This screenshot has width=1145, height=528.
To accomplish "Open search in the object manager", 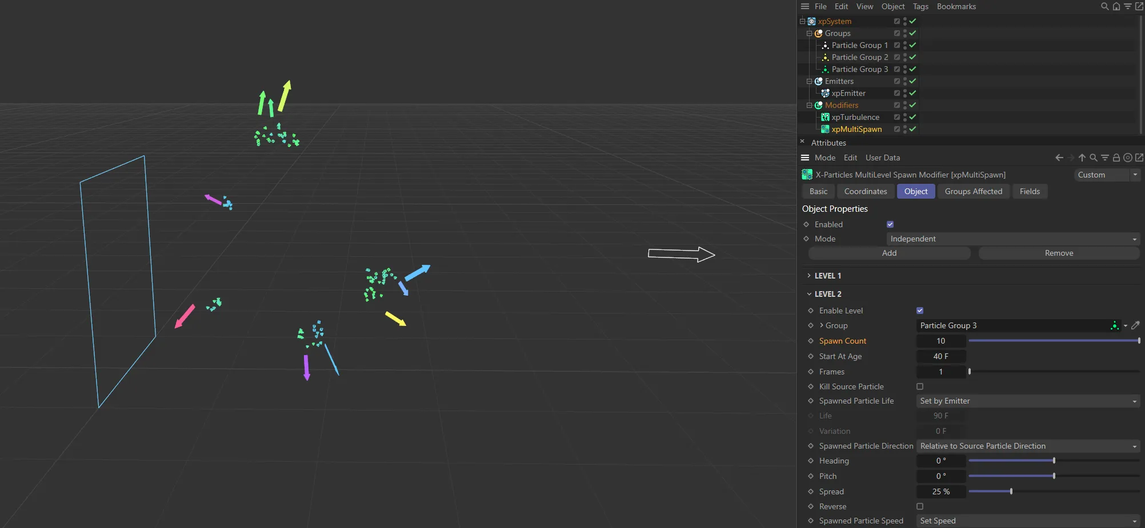I will point(1104,6).
